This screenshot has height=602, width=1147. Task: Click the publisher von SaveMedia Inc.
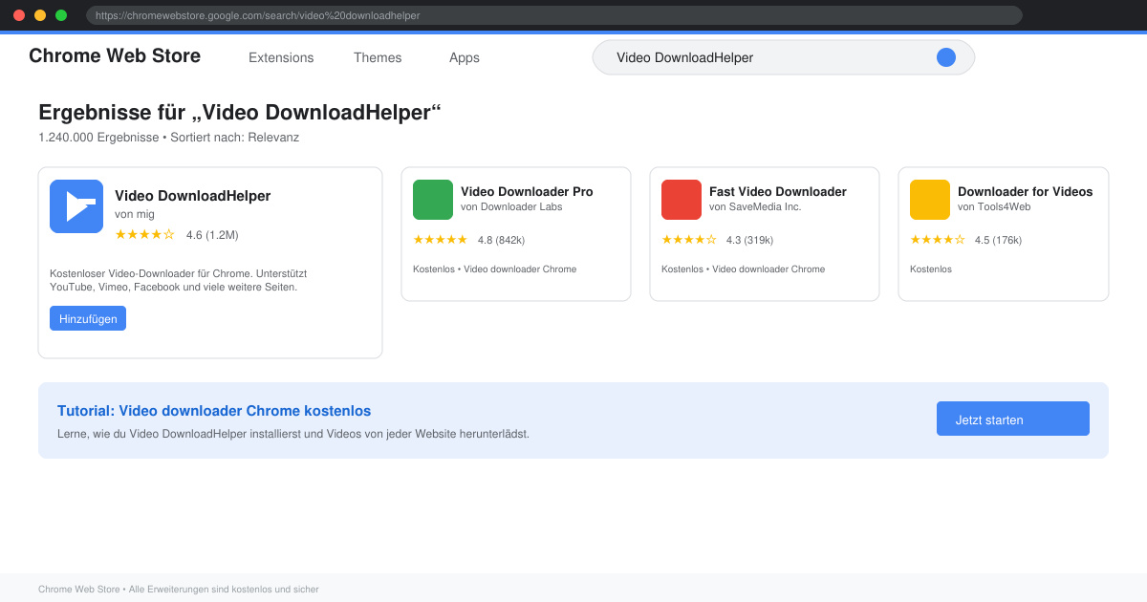point(755,206)
